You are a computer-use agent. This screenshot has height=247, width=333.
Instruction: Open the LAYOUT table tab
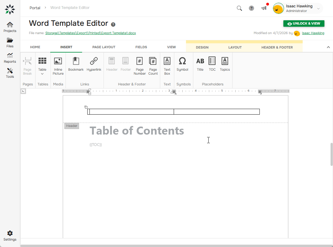(x=235, y=47)
